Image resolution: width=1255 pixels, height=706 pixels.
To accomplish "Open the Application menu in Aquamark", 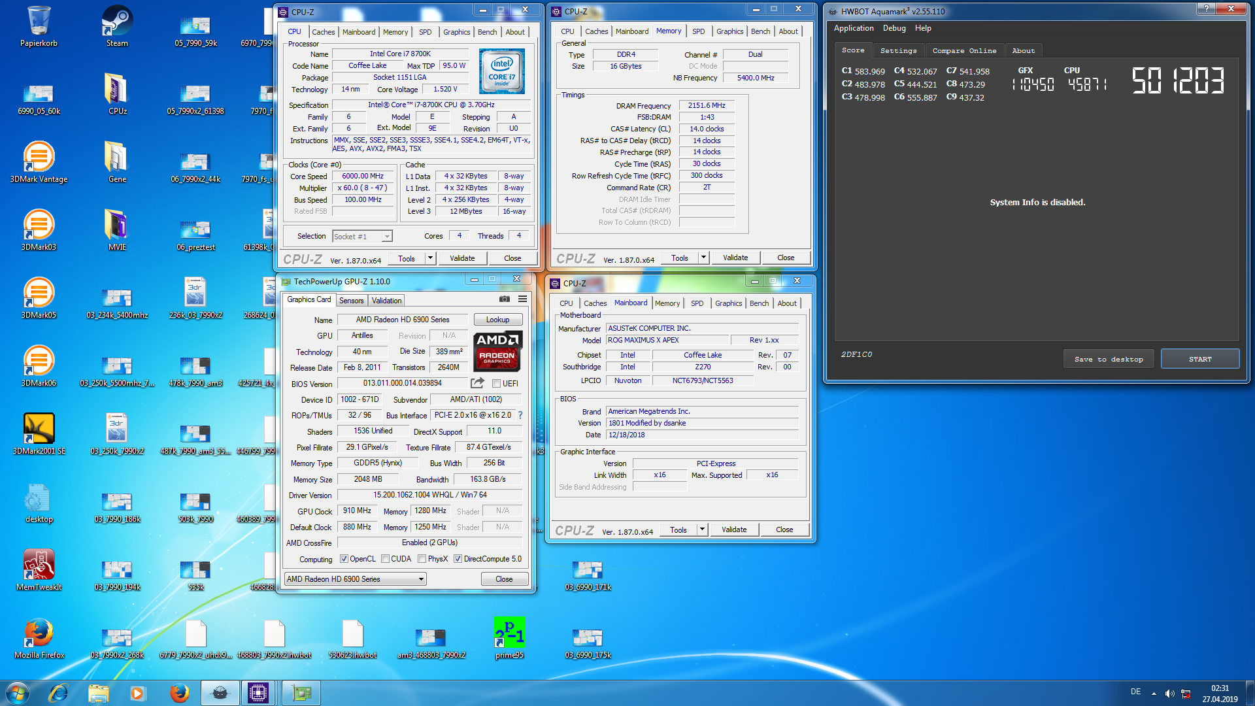I will (x=854, y=28).
